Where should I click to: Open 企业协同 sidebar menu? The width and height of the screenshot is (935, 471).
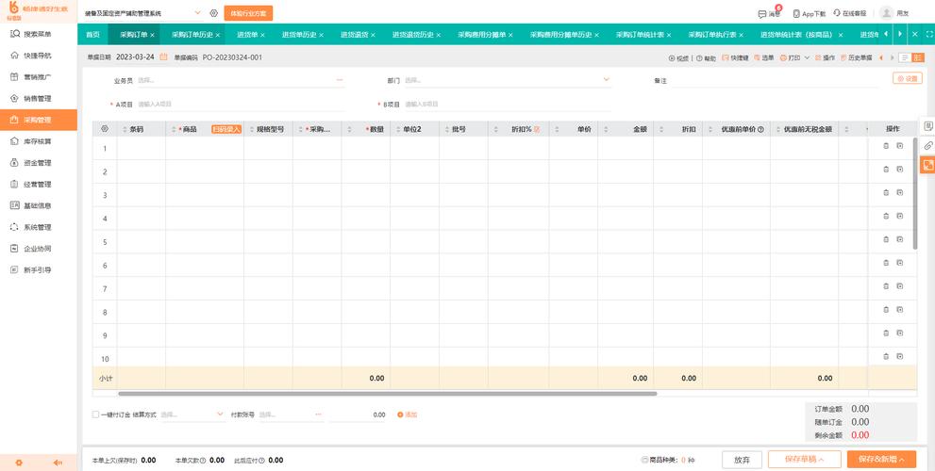(x=38, y=249)
